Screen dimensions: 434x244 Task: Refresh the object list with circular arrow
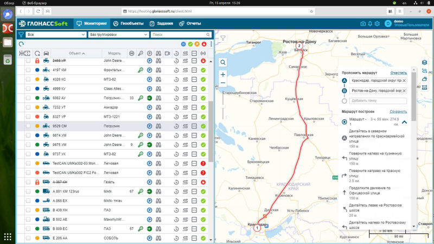[x=21, y=44]
